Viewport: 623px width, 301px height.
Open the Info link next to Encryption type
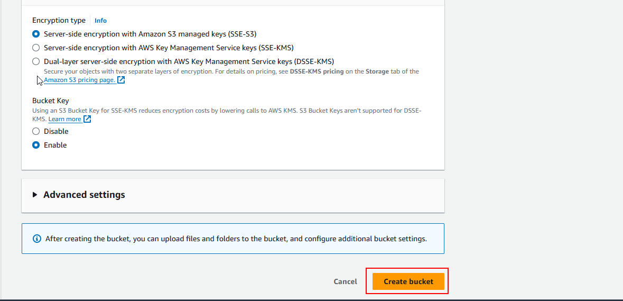pos(100,21)
